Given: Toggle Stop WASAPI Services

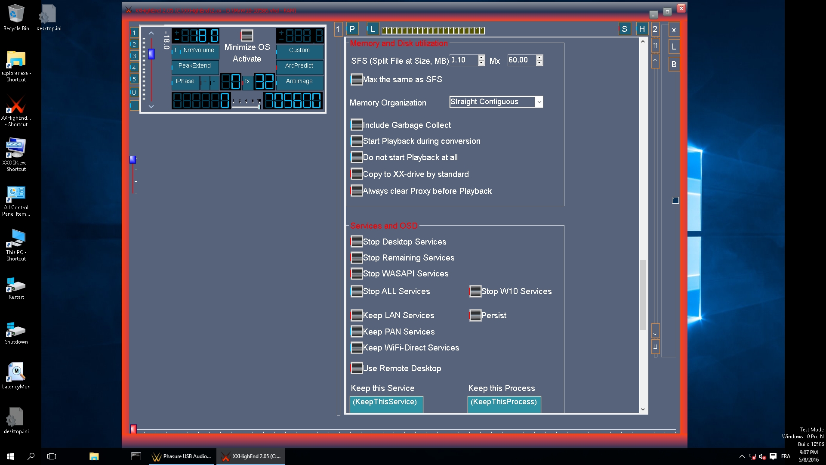Looking at the screenshot, I should click(x=357, y=273).
